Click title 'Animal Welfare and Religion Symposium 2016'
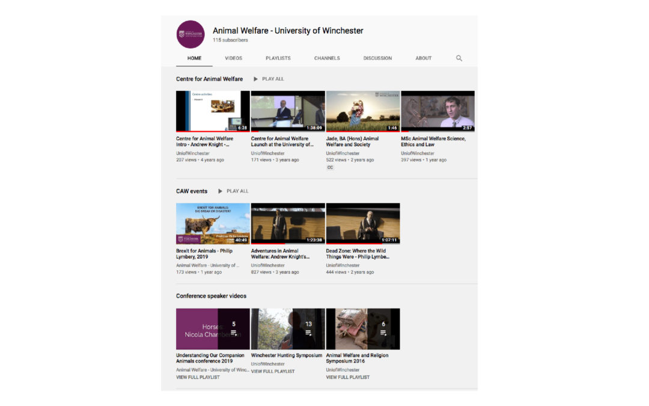Image resolution: width=649 pixels, height=406 pixels. pyautogui.click(x=357, y=358)
